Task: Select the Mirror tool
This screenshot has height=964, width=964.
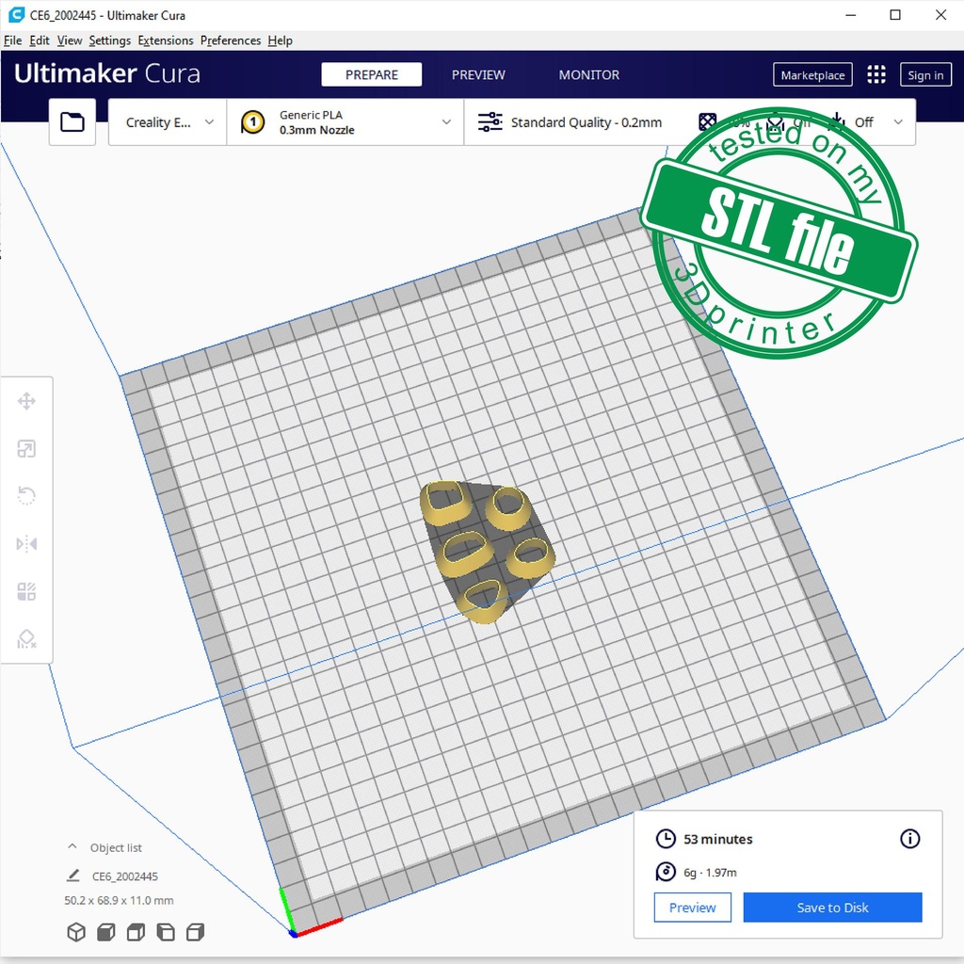Action: click(26, 544)
